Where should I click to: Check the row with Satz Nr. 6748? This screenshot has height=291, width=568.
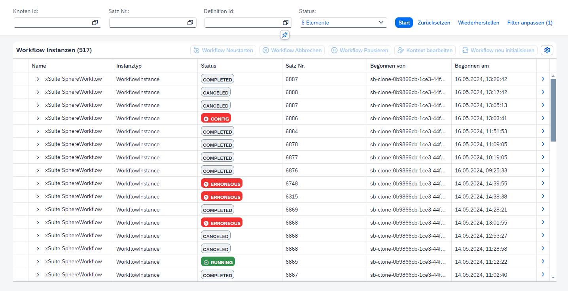tap(20, 183)
